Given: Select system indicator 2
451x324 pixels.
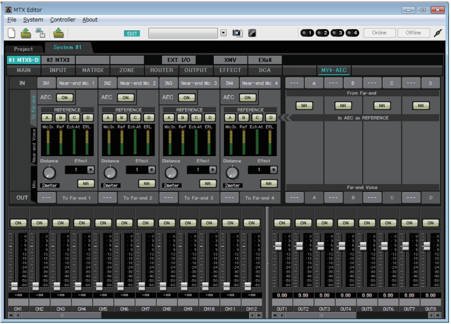Looking at the screenshot, I should pyautogui.click(x=322, y=33).
